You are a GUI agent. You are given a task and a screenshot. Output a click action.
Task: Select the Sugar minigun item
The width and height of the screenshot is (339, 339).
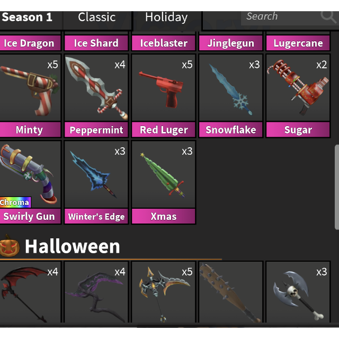pyautogui.click(x=298, y=96)
